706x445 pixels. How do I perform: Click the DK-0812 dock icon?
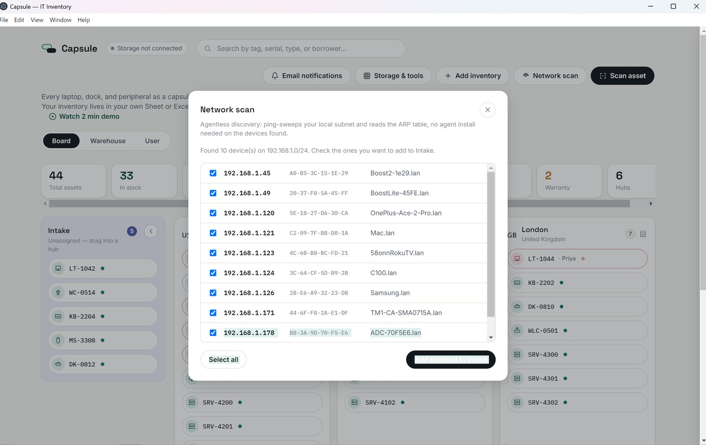(58, 364)
